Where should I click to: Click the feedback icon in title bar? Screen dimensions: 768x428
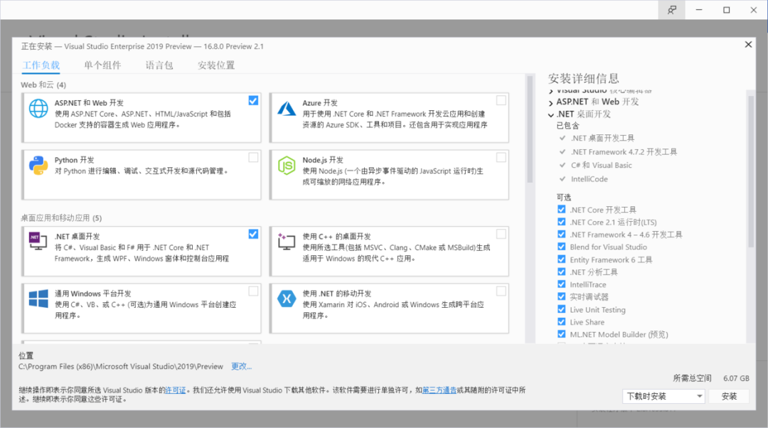(x=672, y=10)
